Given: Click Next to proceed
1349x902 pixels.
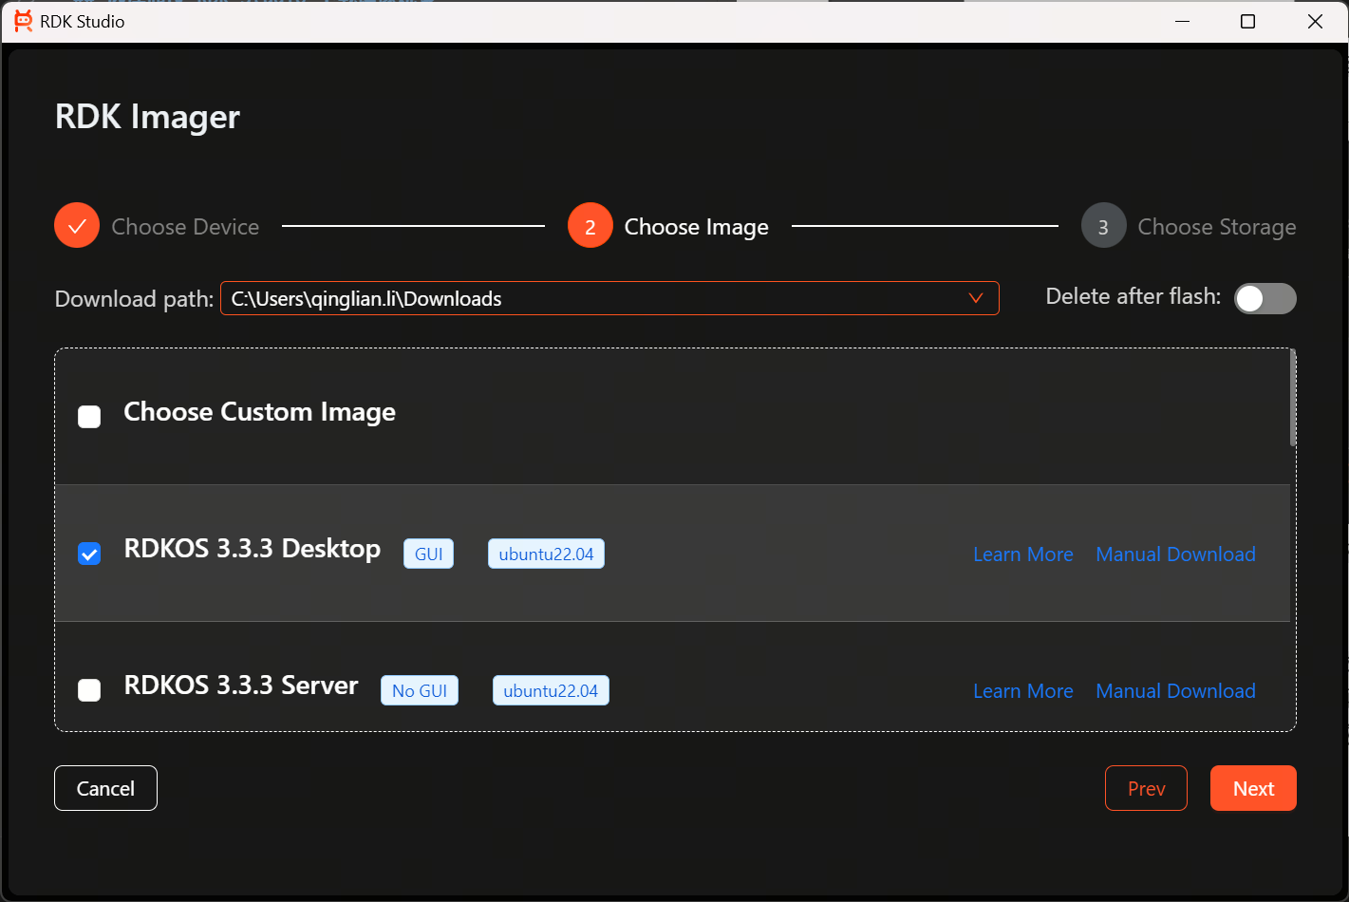Looking at the screenshot, I should (1253, 788).
